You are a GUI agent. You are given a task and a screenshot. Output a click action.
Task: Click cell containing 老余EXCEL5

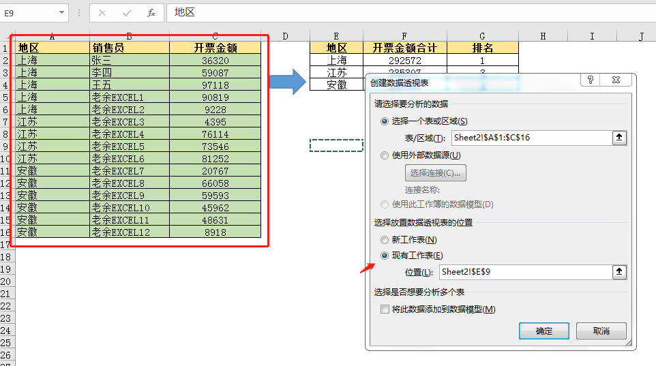coord(130,146)
